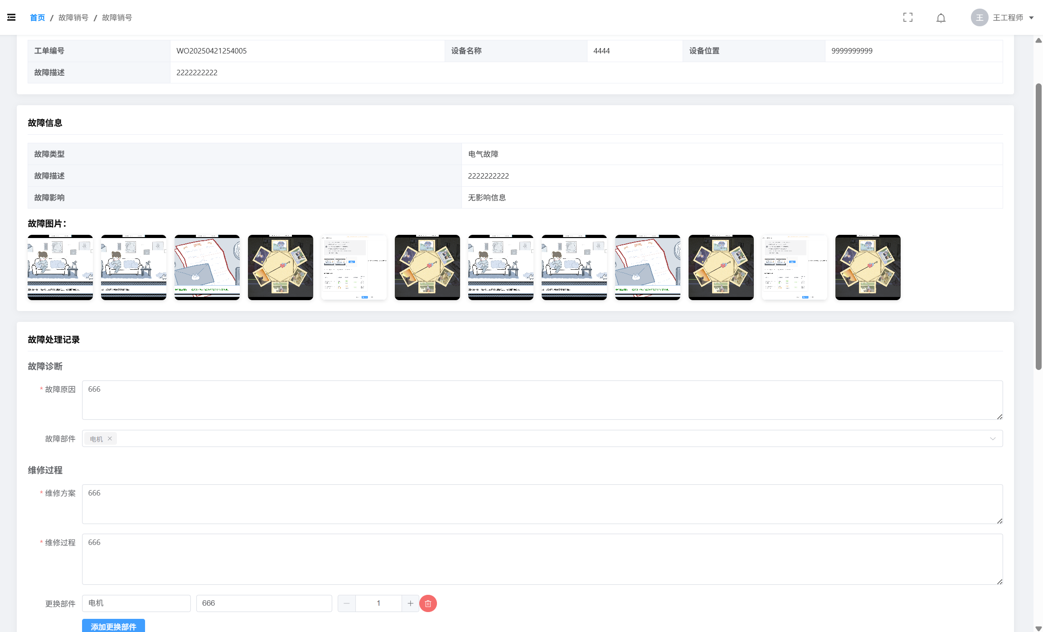Click the 王 user avatar circle

pos(979,18)
